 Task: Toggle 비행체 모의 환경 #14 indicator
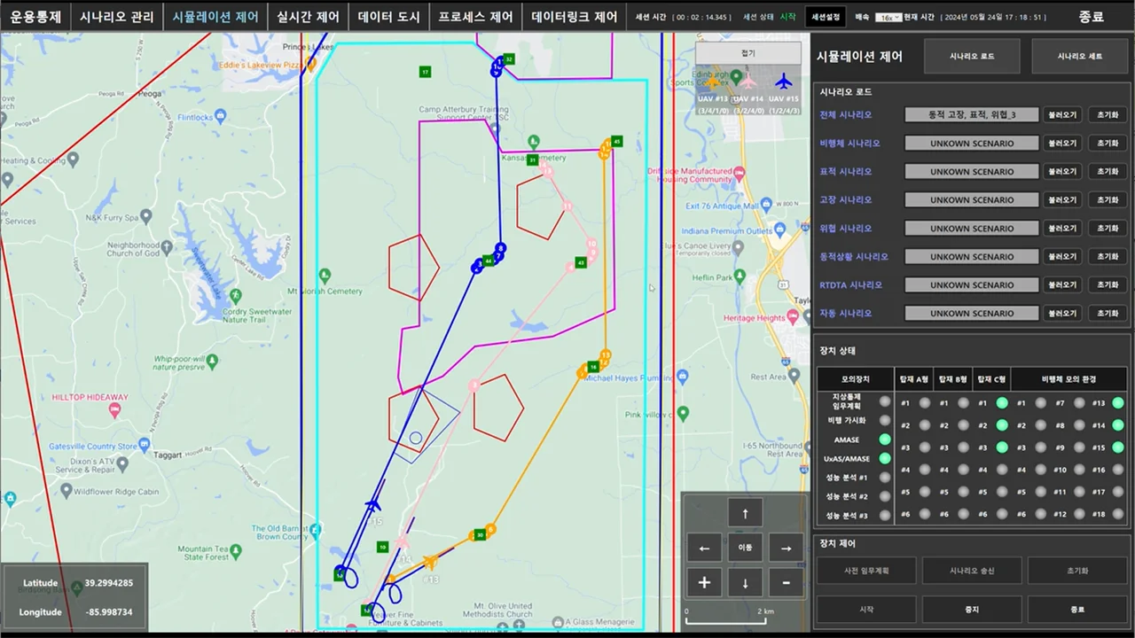pyautogui.click(x=1118, y=425)
